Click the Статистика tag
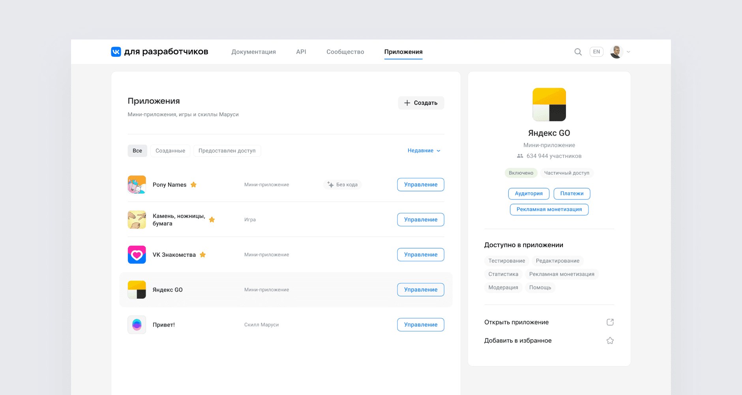This screenshot has height=395, width=742. (x=503, y=274)
